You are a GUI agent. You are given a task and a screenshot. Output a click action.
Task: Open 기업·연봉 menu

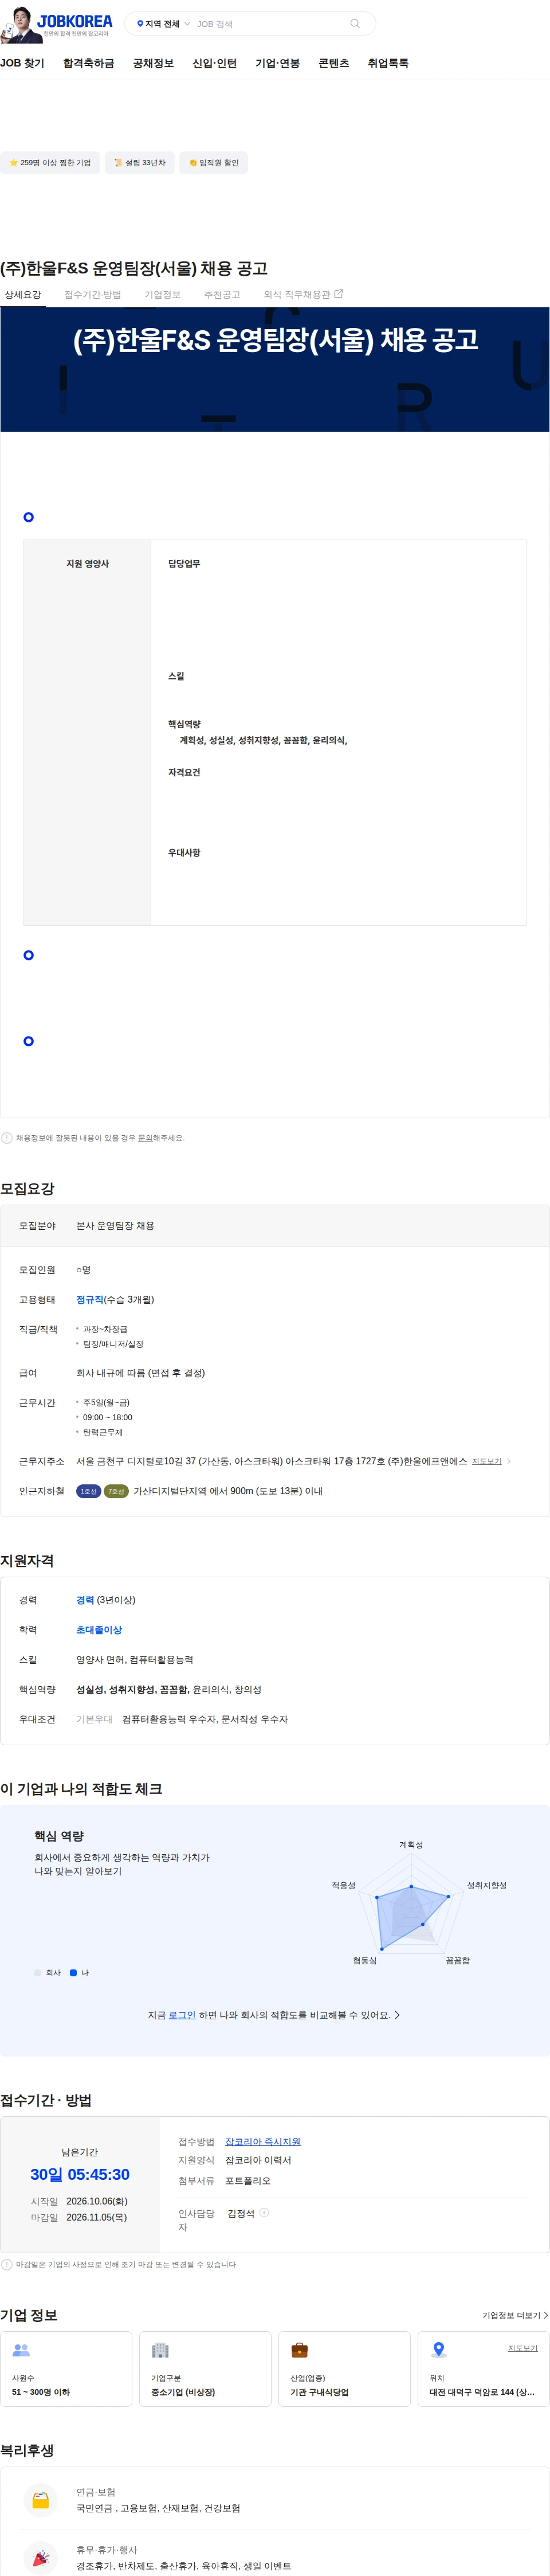(x=277, y=63)
